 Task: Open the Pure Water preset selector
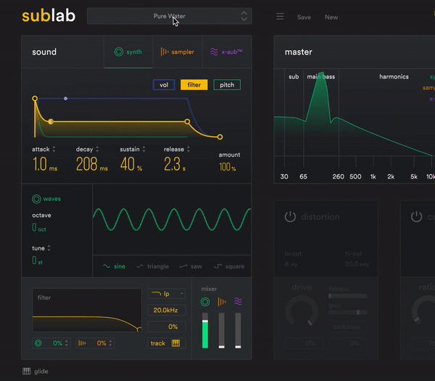coord(169,16)
